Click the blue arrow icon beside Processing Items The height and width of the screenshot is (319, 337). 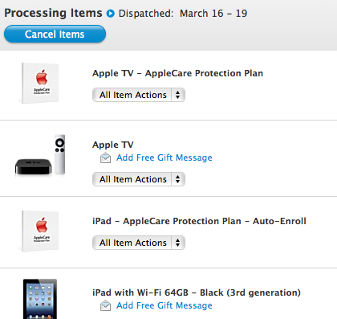coord(111,13)
